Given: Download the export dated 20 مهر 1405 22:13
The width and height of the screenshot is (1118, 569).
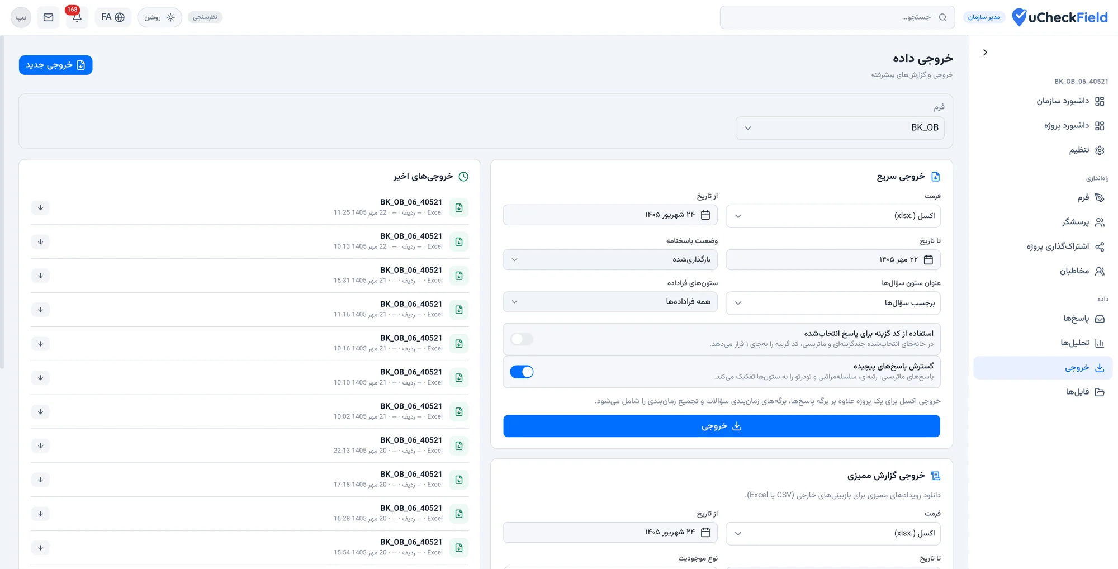Looking at the screenshot, I should [x=40, y=446].
